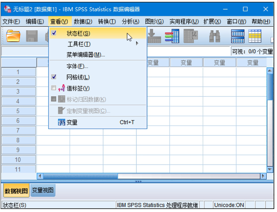
Task: Open the 帮助(H) menu
Action: [261, 22]
